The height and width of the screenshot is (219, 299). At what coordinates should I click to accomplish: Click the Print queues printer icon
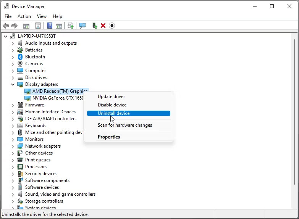[x=20, y=160]
